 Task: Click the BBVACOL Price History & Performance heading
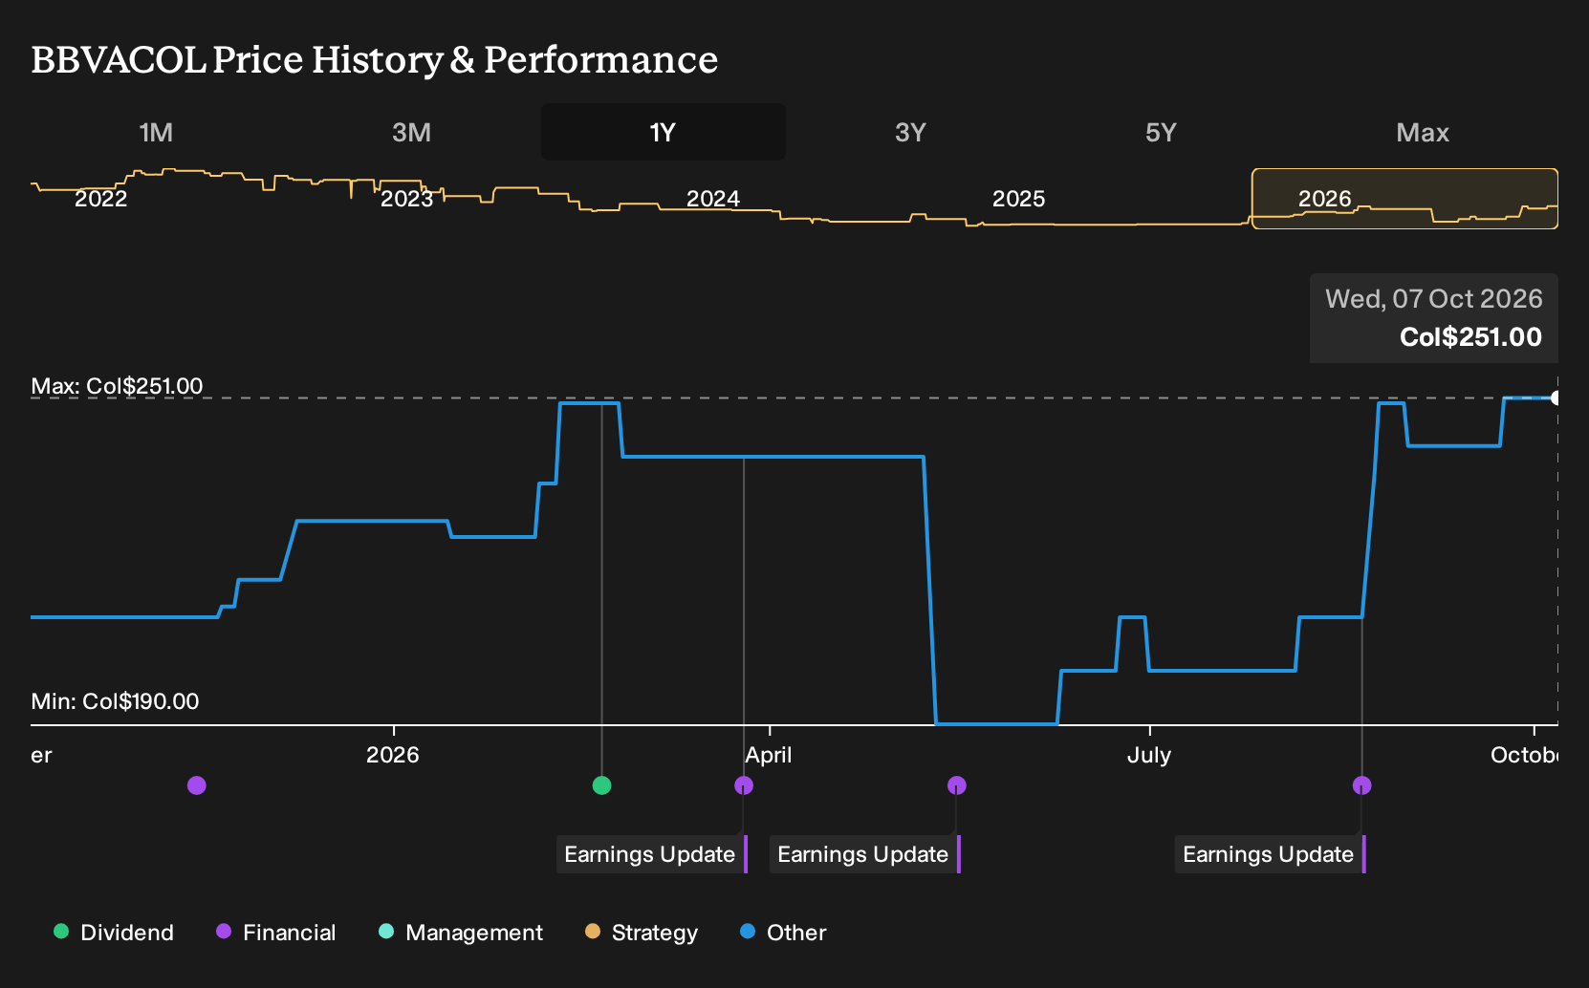(x=375, y=59)
